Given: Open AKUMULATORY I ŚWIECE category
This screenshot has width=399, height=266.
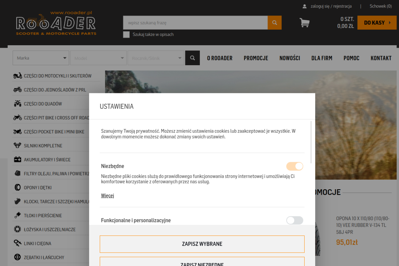Looking at the screenshot, I should point(47,160).
